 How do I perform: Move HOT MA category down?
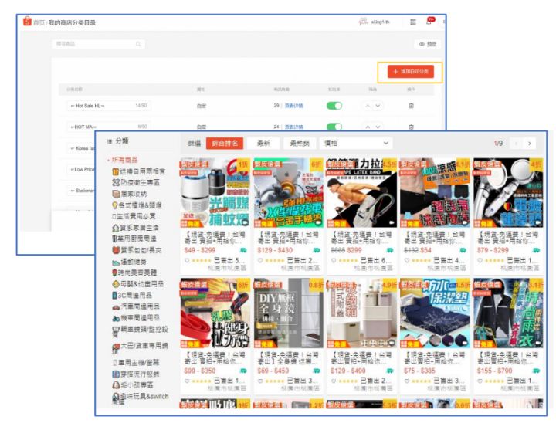pos(378,127)
